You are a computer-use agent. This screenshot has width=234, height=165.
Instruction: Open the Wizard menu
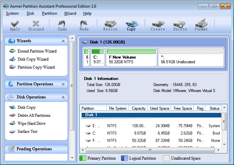[70, 13]
